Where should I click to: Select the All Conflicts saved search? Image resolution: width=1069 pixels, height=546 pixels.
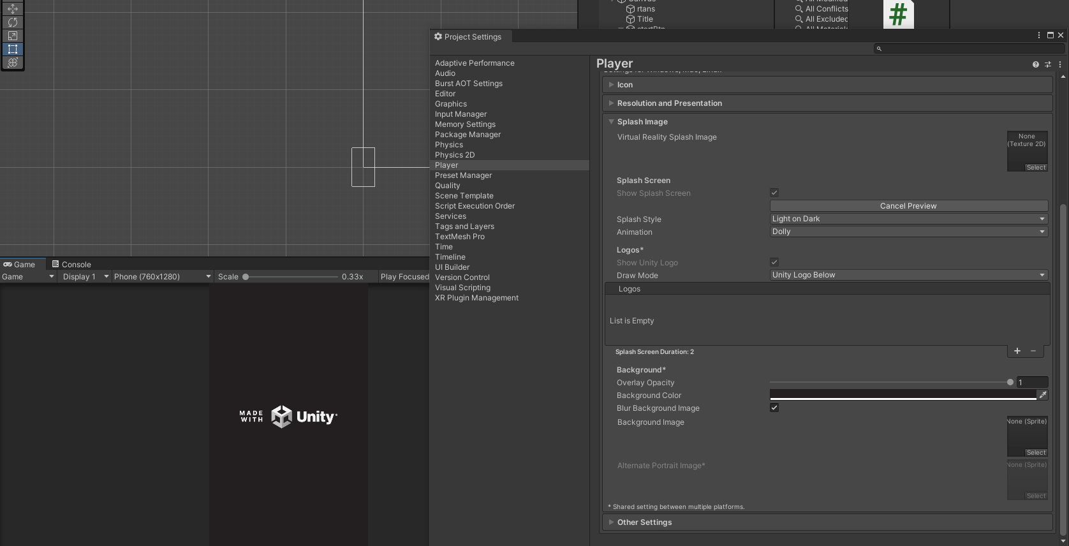click(822, 9)
